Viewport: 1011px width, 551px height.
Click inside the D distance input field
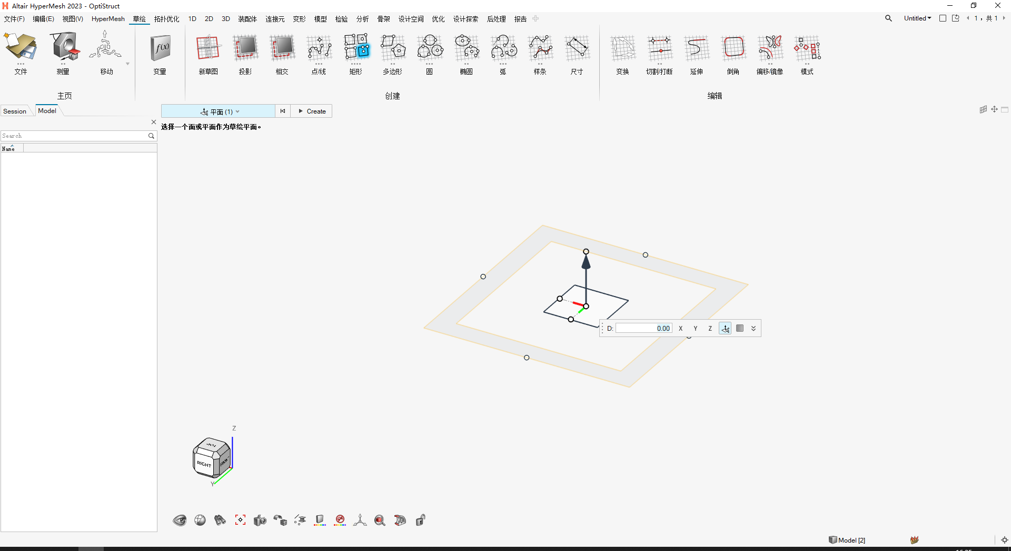coord(643,328)
